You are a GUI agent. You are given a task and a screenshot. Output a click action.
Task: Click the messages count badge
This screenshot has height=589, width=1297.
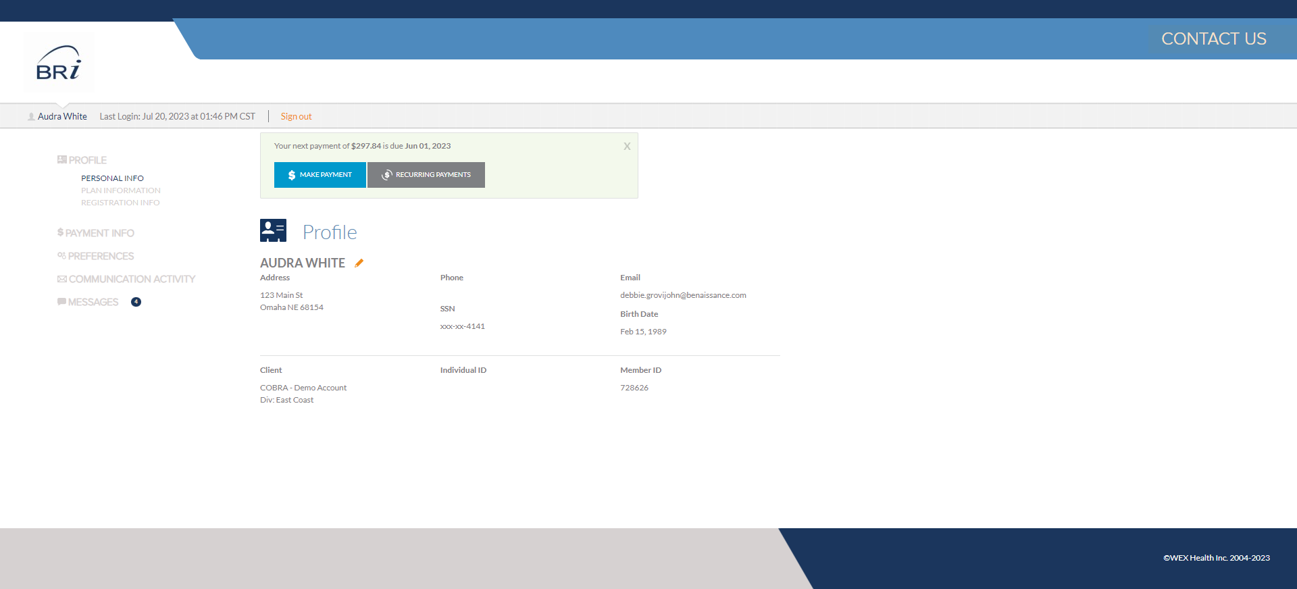coord(136,302)
